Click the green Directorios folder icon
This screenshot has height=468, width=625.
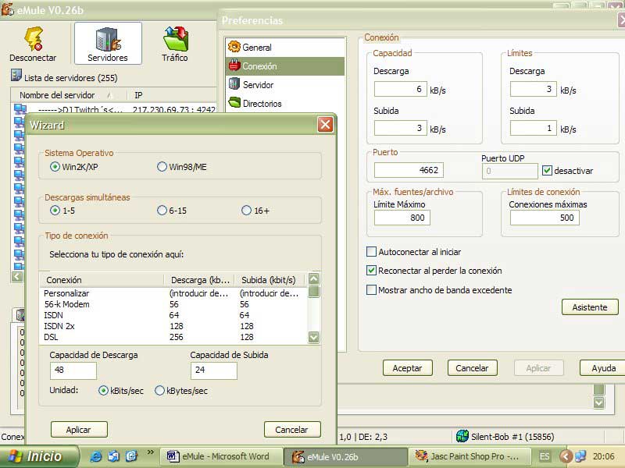click(x=234, y=102)
